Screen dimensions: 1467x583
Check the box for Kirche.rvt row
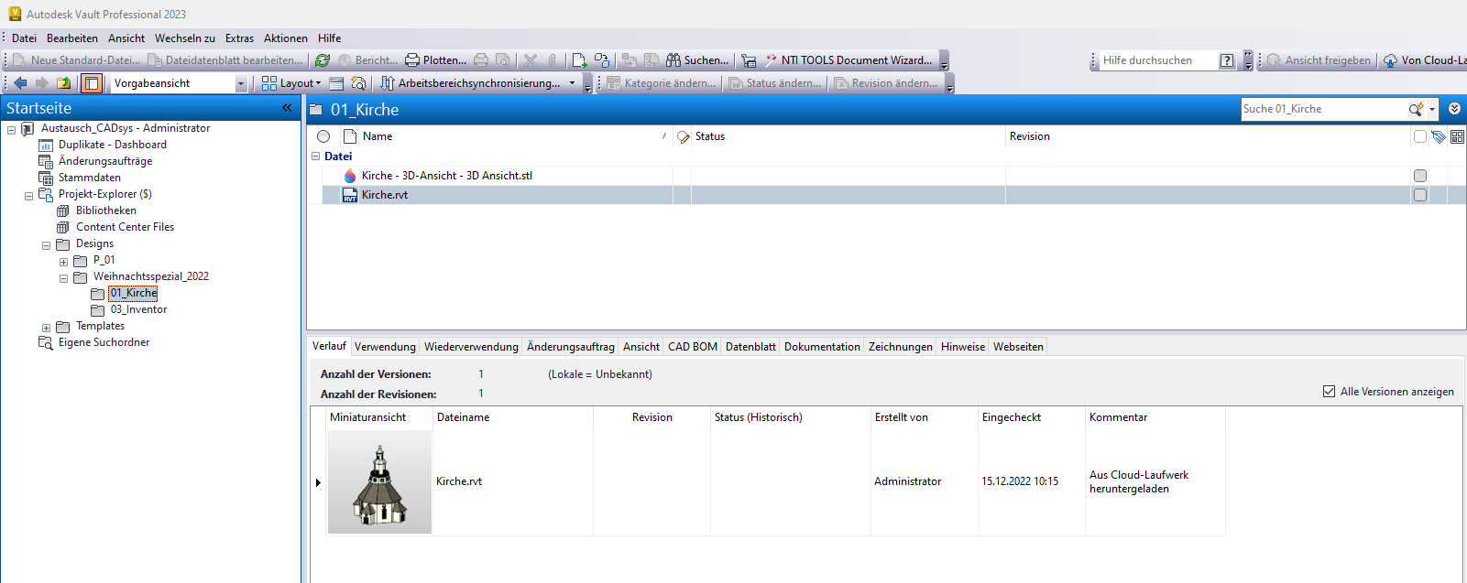point(1419,195)
